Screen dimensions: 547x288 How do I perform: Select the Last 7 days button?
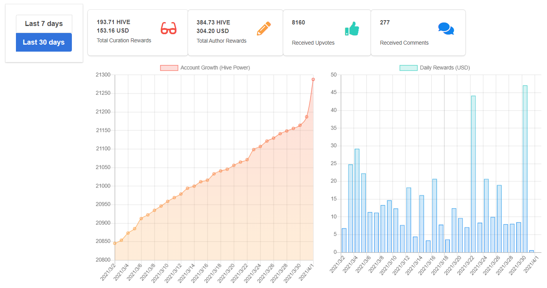(44, 24)
